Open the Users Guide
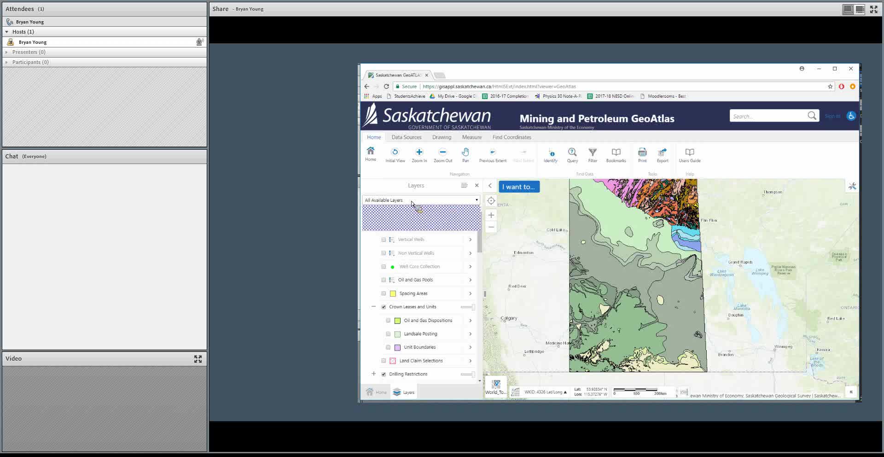The height and width of the screenshot is (457, 884). 690,155
